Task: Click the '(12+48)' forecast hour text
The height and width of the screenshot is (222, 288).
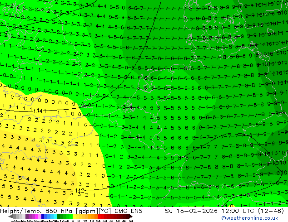Action: tap(271, 211)
